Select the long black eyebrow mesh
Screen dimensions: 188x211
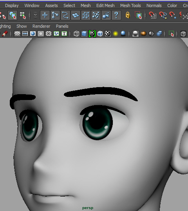pyautogui.click(x=101, y=93)
